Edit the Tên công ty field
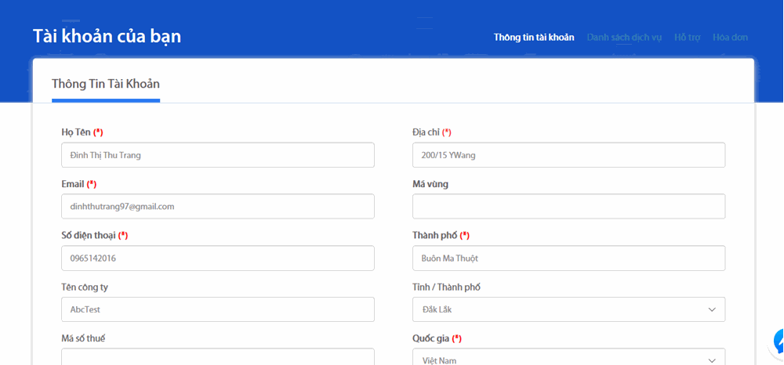Viewport: 784px width, 365px height. pos(217,309)
